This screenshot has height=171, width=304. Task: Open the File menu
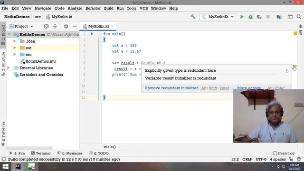point(5,9)
